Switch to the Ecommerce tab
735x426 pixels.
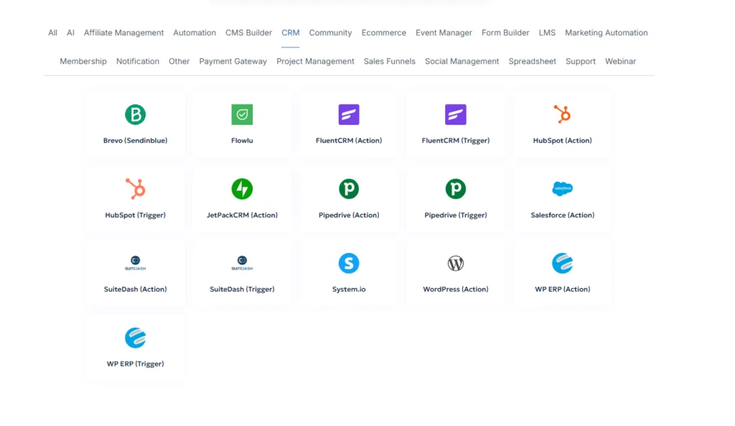[x=383, y=33]
